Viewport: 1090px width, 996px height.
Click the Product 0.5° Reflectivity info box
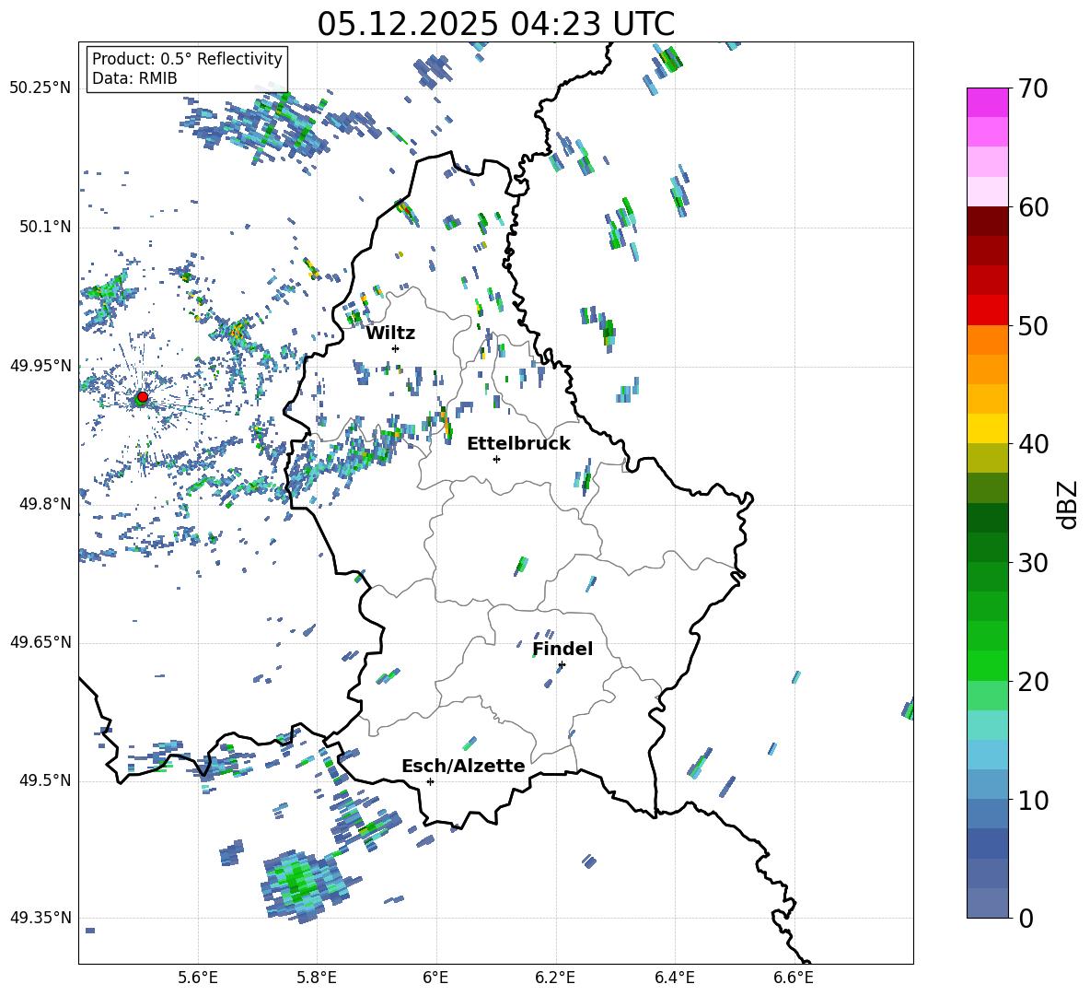coord(187,69)
